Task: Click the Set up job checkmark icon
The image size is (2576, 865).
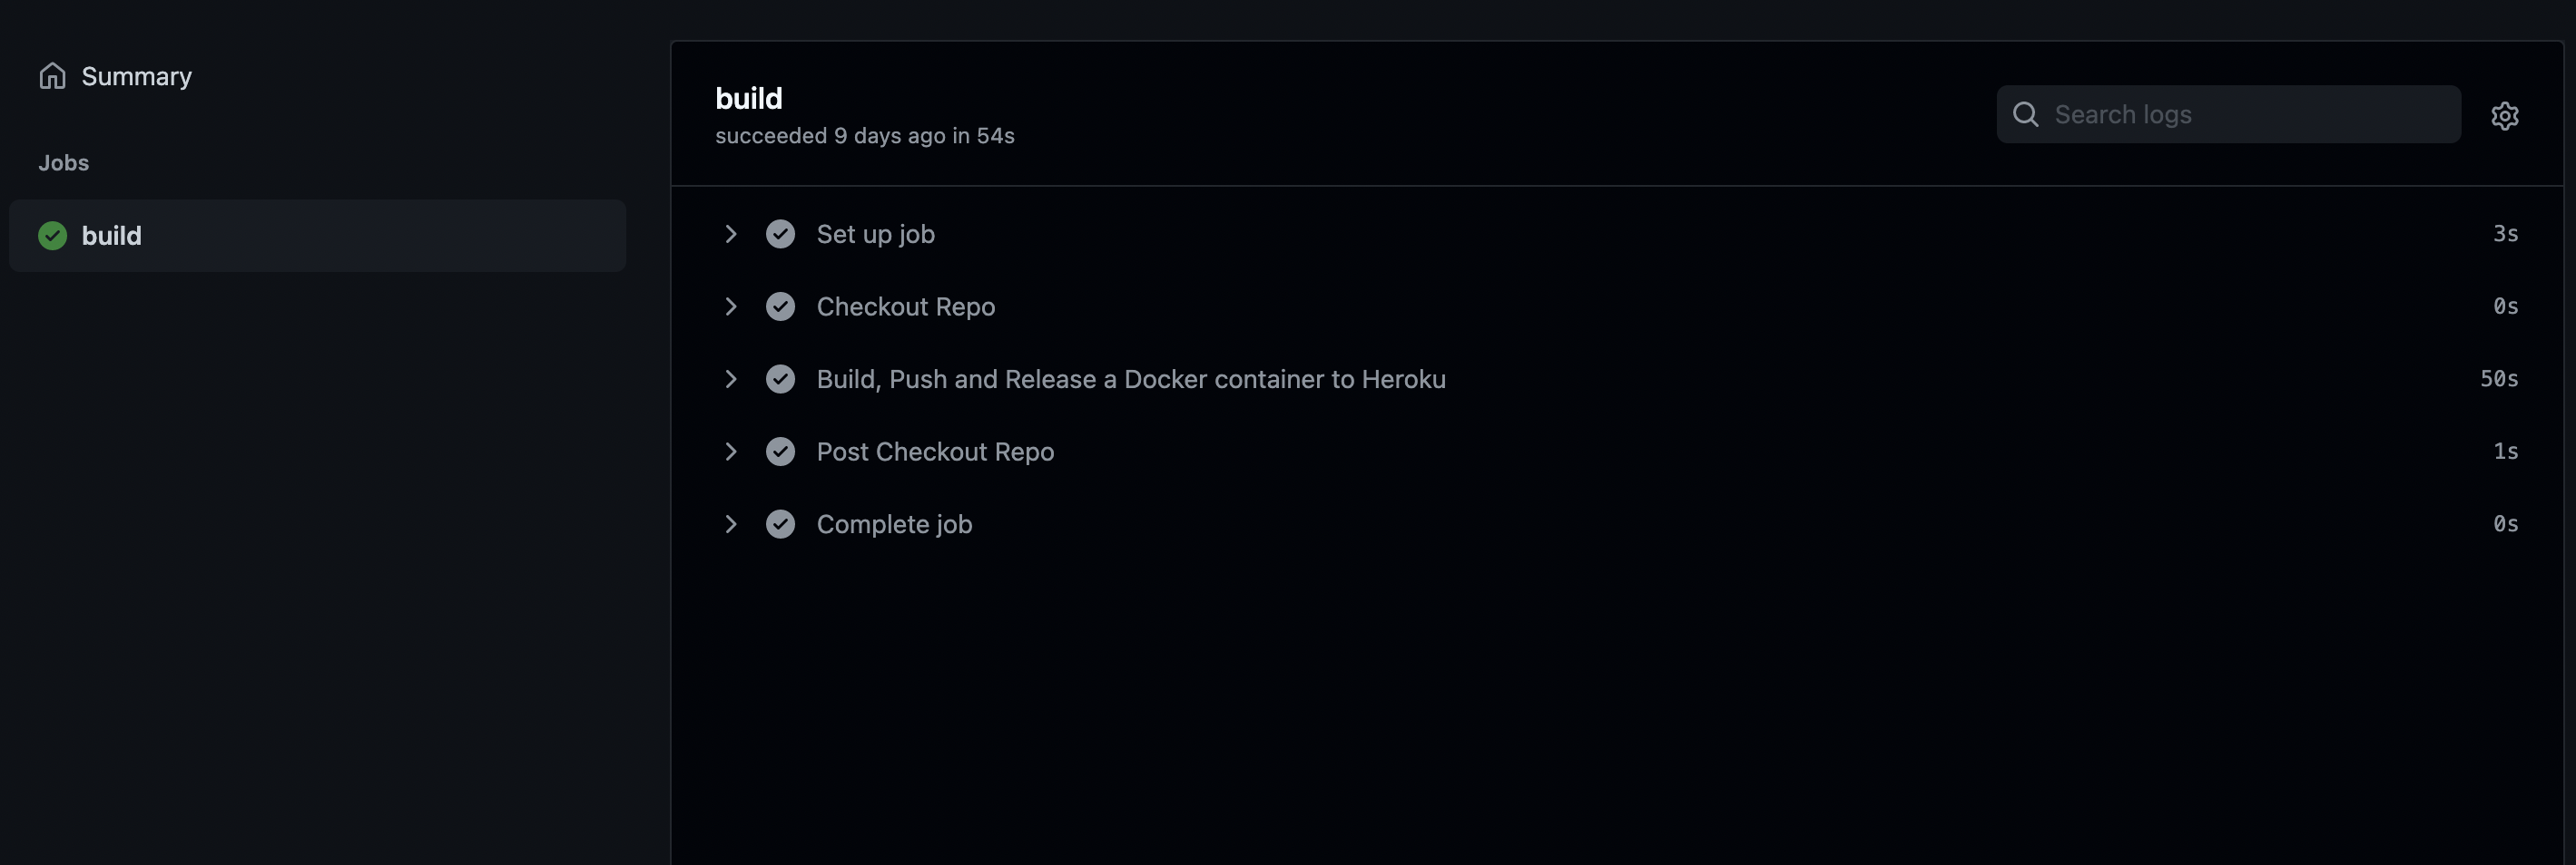Action: (780, 234)
